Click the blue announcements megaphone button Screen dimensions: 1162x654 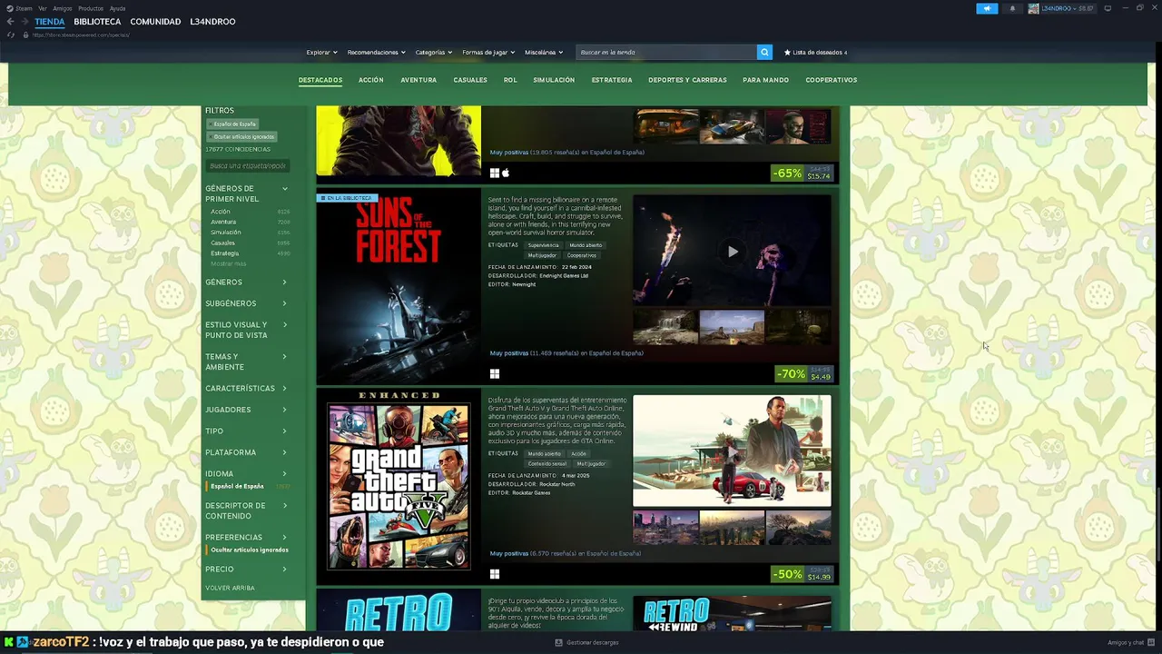pyautogui.click(x=987, y=8)
